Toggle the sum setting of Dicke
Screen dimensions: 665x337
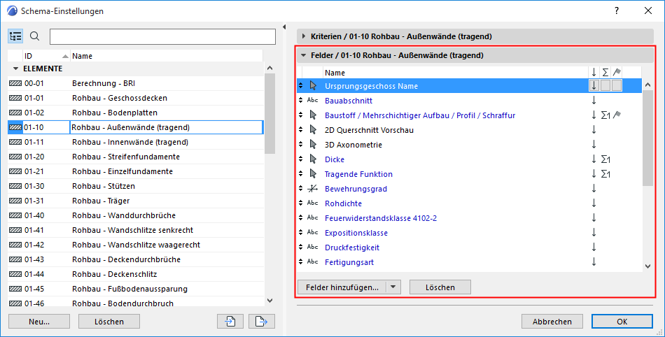605,159
